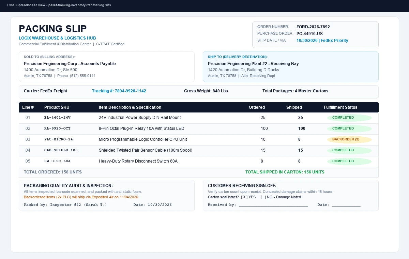Click PACKAGING QUALITY AUDIT & INSPECTION heading
The height and width of the screenshot is (259, 409).
(x=68, y=186)
